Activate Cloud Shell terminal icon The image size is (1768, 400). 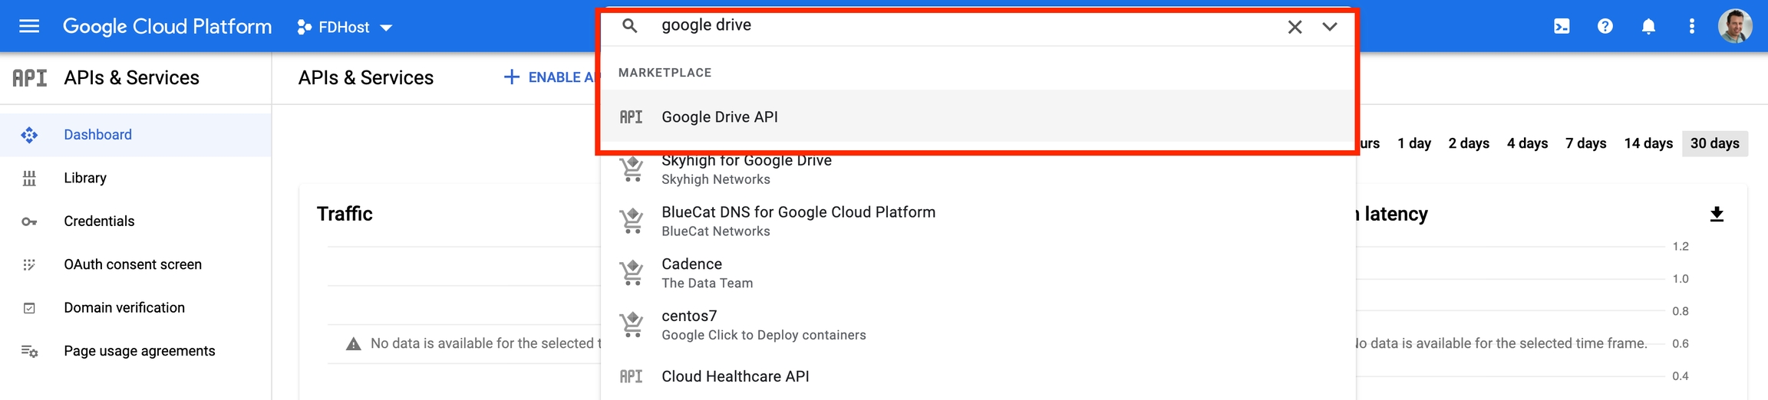1562,27
